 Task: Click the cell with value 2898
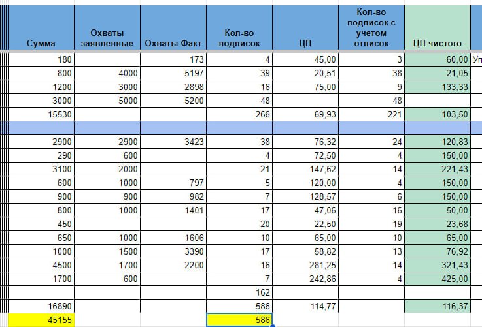(x=173, y=87)
